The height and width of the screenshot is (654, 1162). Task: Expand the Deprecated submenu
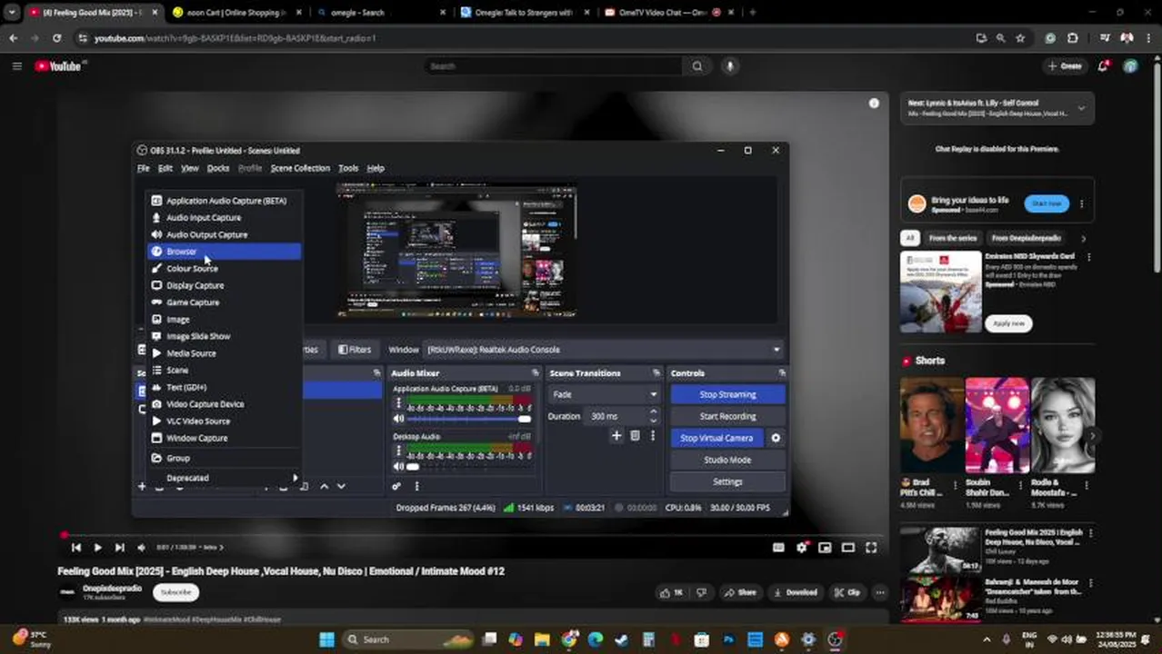click(224, 478)
